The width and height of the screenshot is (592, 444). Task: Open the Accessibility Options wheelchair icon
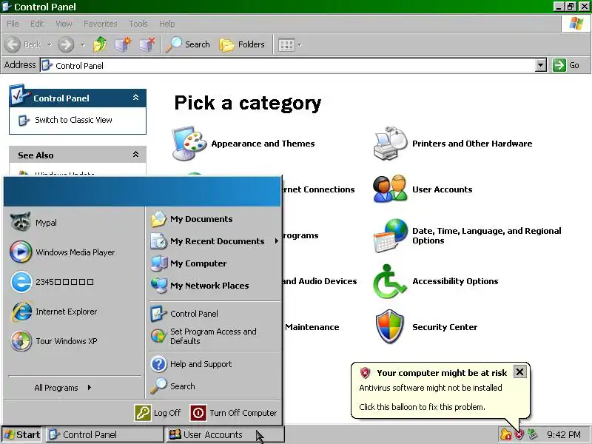point(390,281)
